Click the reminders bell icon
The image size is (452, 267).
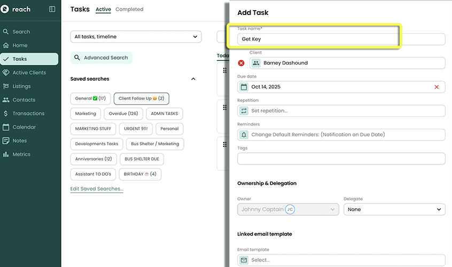click(x=244, y=135)
